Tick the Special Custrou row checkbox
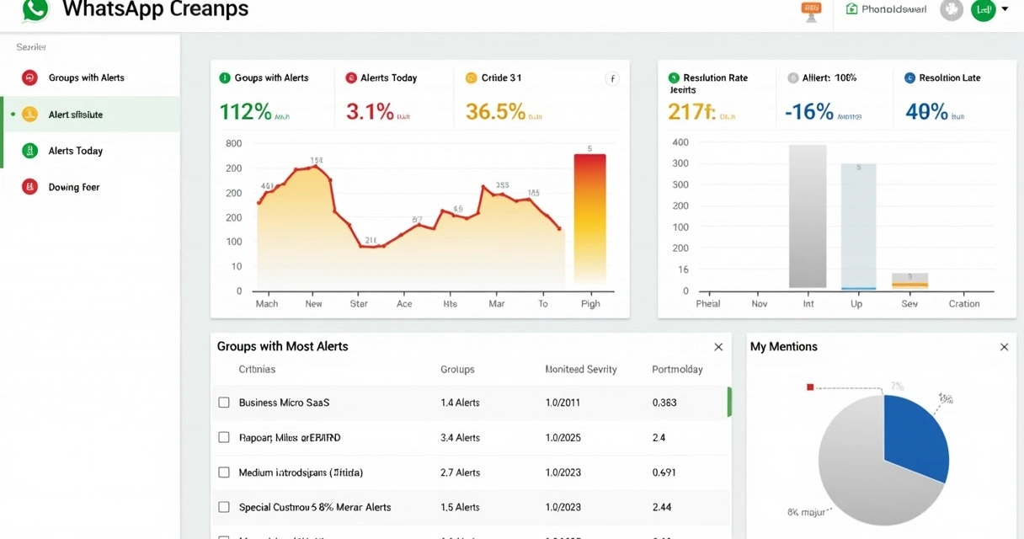The height and width of the screenshot is (539, 1024). click(224, 507)
